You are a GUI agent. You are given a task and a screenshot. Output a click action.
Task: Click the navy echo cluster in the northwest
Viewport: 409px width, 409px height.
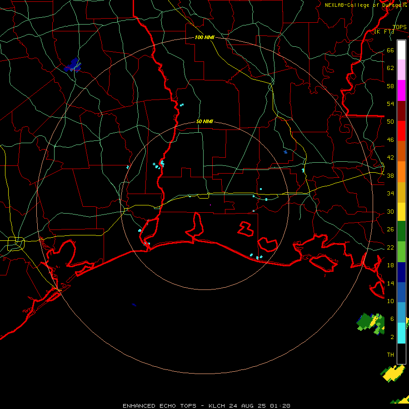[x=73, y=65]
